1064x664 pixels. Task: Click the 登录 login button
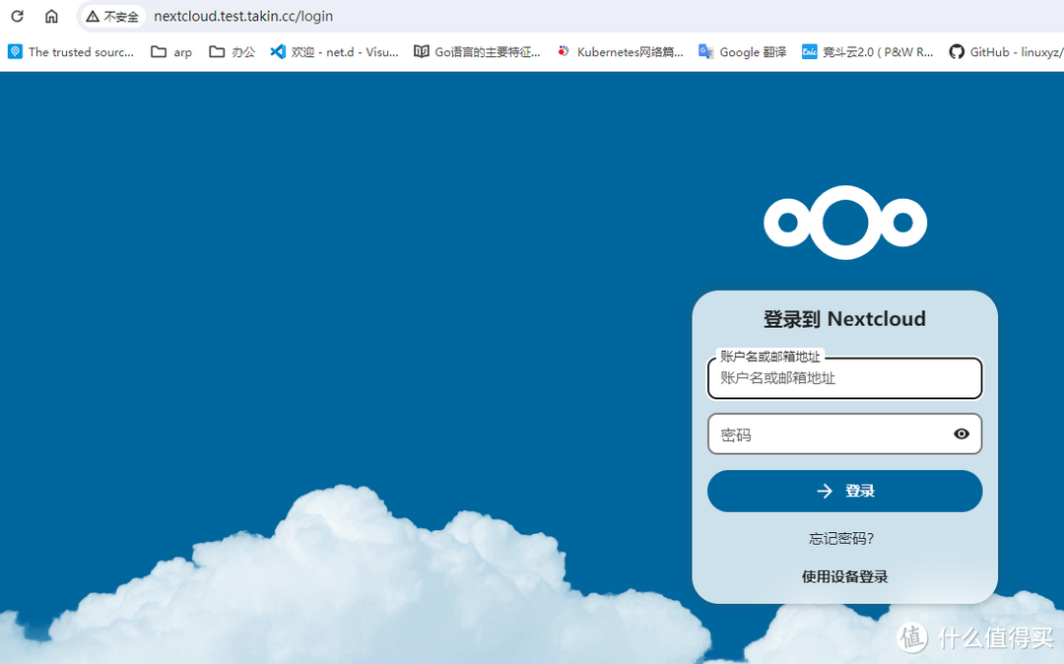pyautogui.click(x=844, y=491)
